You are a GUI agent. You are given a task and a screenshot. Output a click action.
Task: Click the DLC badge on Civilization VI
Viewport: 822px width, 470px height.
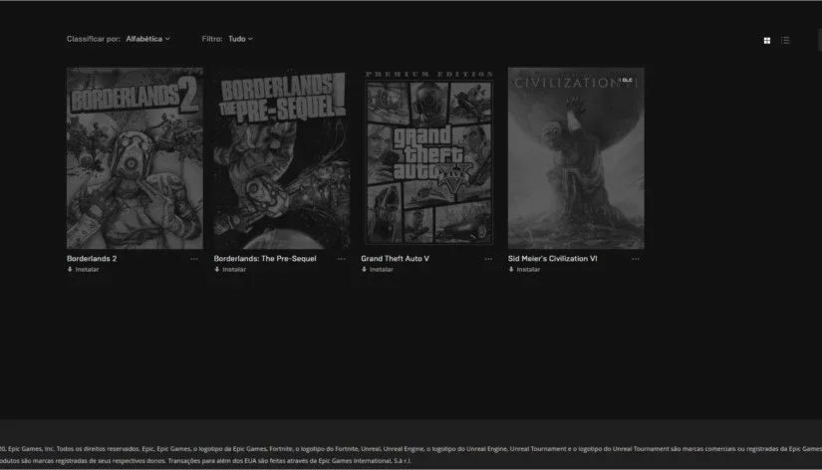point(626,81)
